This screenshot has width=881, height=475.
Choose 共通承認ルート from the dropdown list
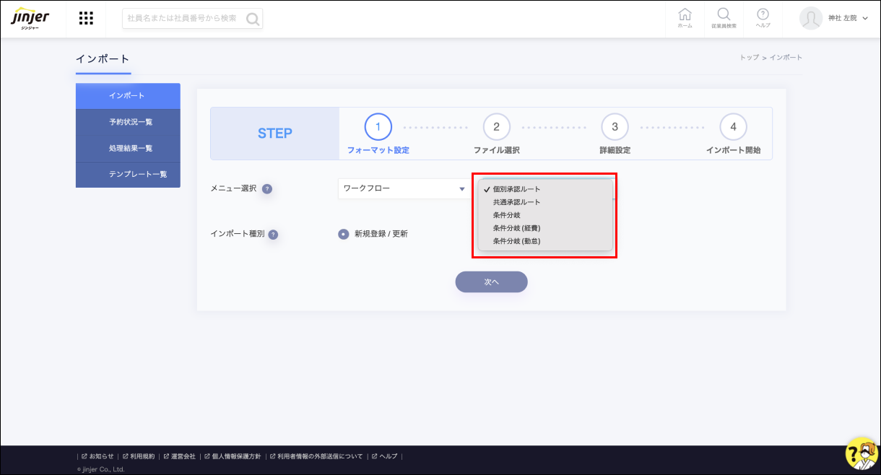[516, 202]
